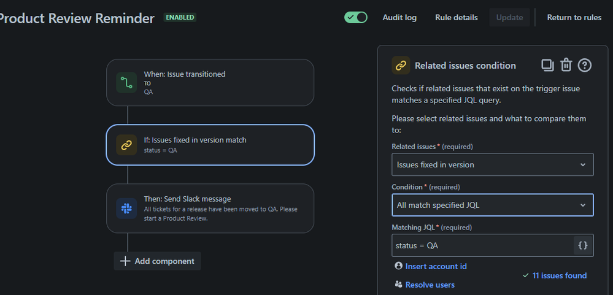Screen dimensions: 613x295
Task: Expand the Related issues dropdown
Action: 493,164
